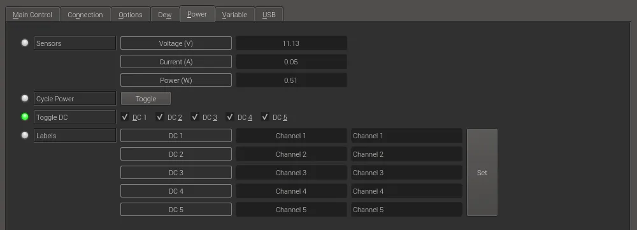637x230 pixels.
Task: Click the Sensors property name
Action: (75, 43)
